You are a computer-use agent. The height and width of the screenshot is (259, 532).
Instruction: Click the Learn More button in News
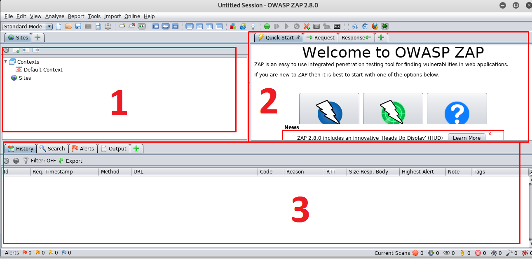(x=466, y=138)
